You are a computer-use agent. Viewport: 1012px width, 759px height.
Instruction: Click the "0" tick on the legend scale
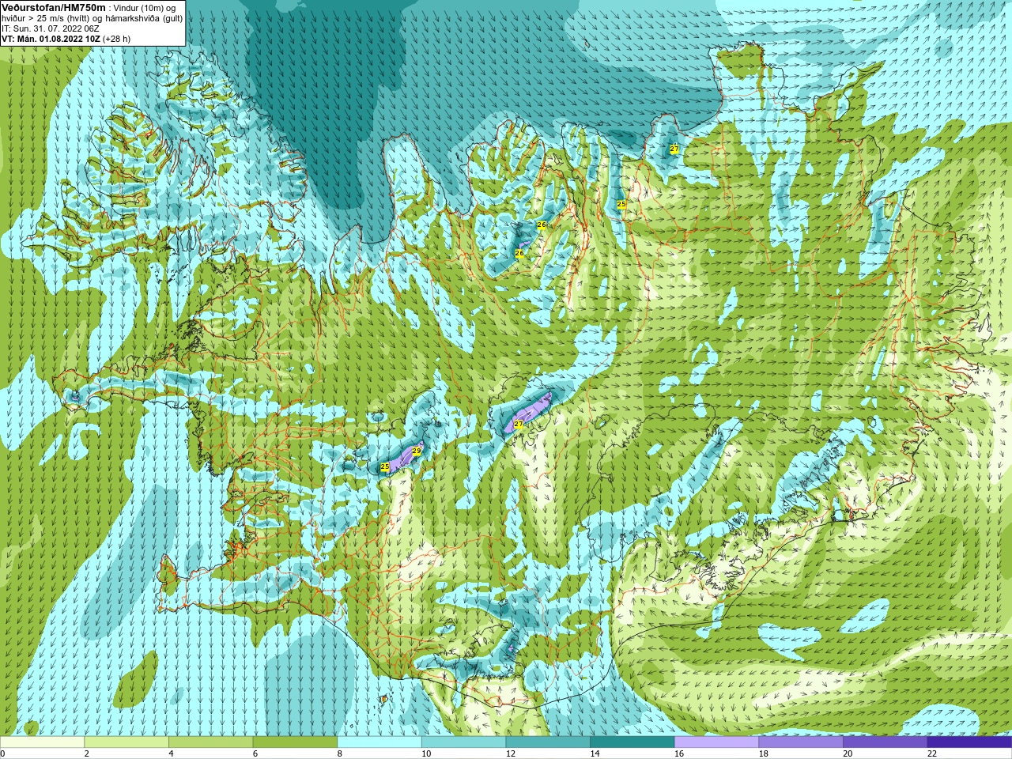click(x=2, y=753)
